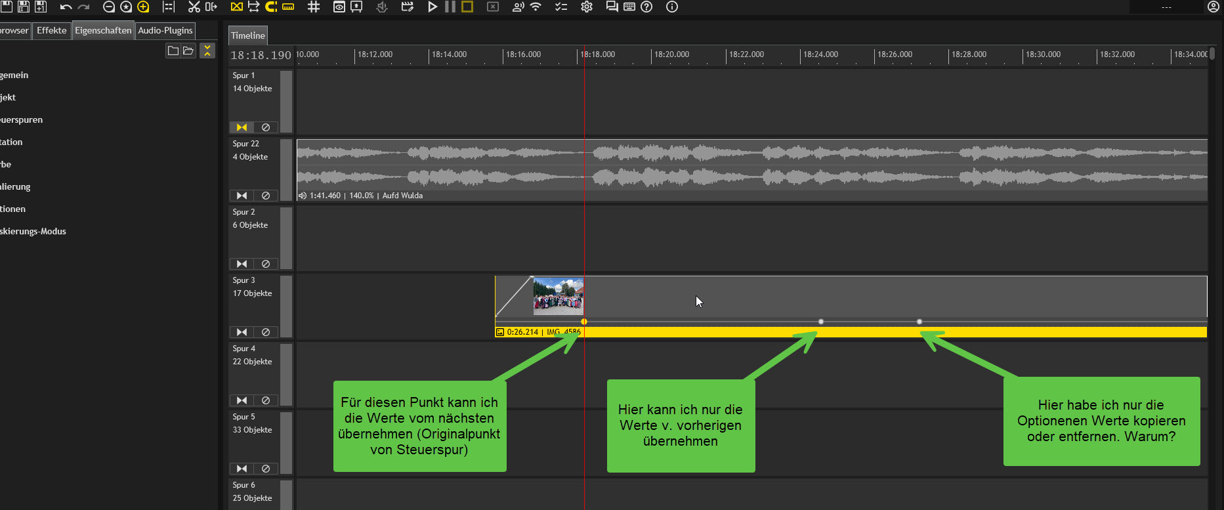Click the yellow zoom-in magnifier icon
The height and width of the screenshot is (510, 1224).
coord(143,7)
